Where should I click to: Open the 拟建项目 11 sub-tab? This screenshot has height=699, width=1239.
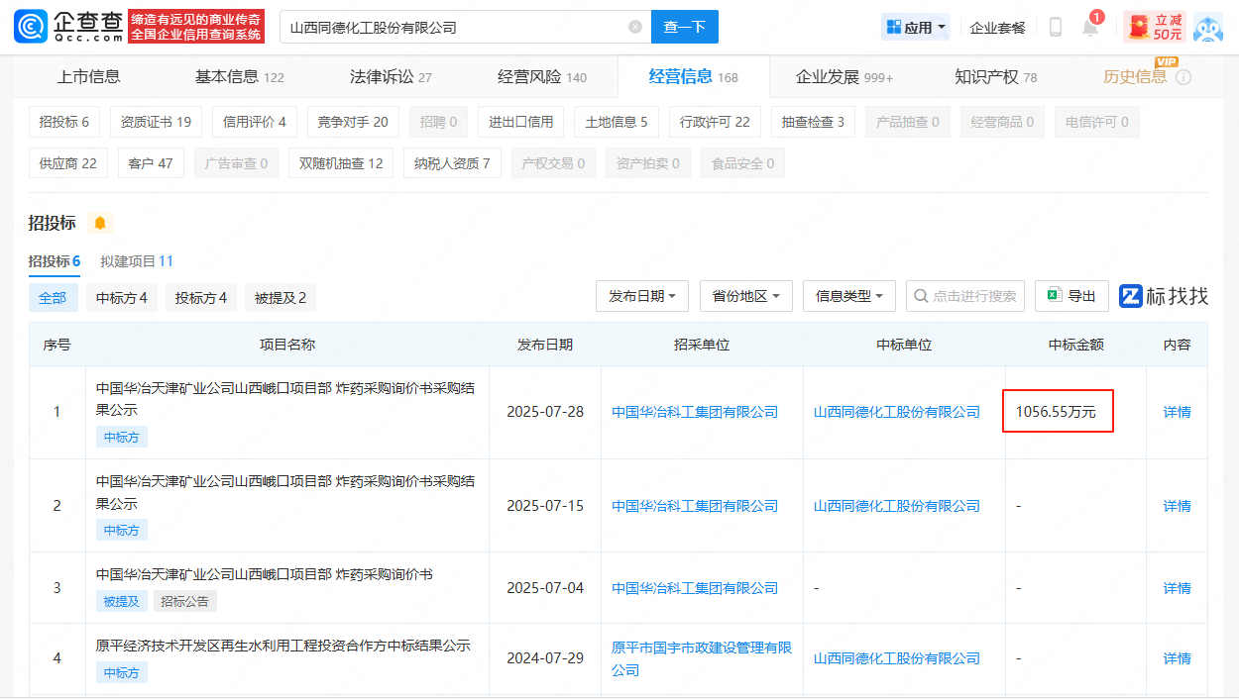pyautogui.click(x=137, y=261)
